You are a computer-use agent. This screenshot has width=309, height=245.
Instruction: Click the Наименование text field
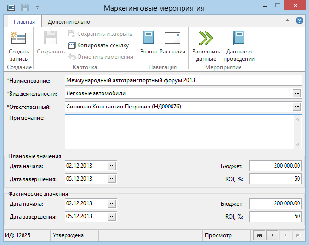coord(183,80)
